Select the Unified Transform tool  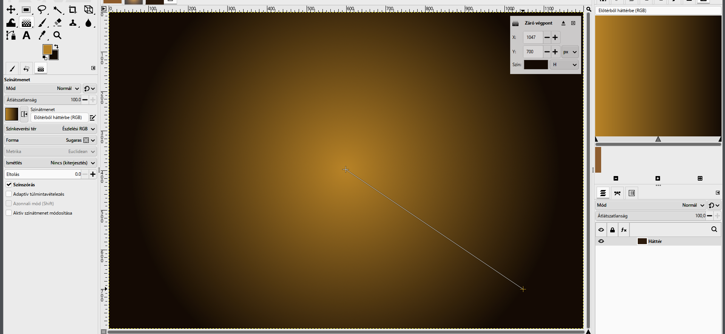tap(88, 10)
